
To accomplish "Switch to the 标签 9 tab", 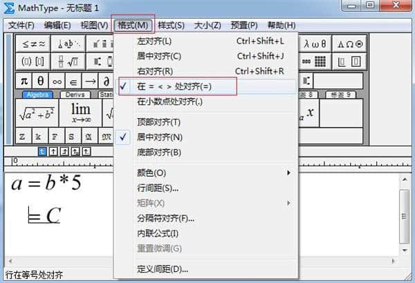I will click(x=341, y=95).
